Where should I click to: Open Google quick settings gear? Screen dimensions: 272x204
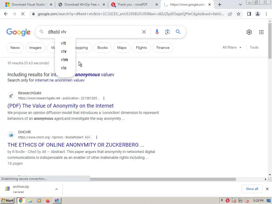coord(249,32)
